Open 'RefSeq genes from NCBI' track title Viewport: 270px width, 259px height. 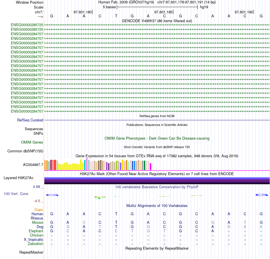coord(157,116)
